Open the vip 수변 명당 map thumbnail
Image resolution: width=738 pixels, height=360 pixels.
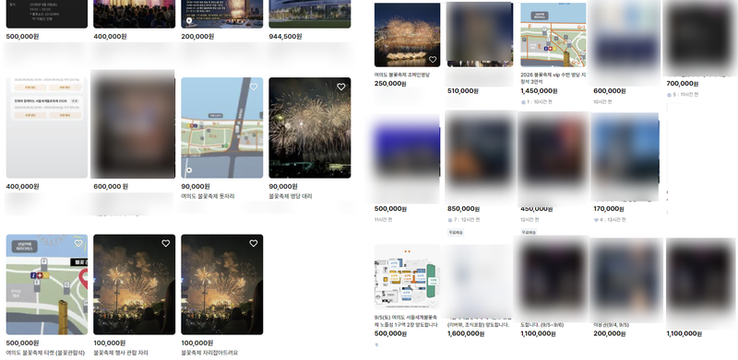(553, 35)
